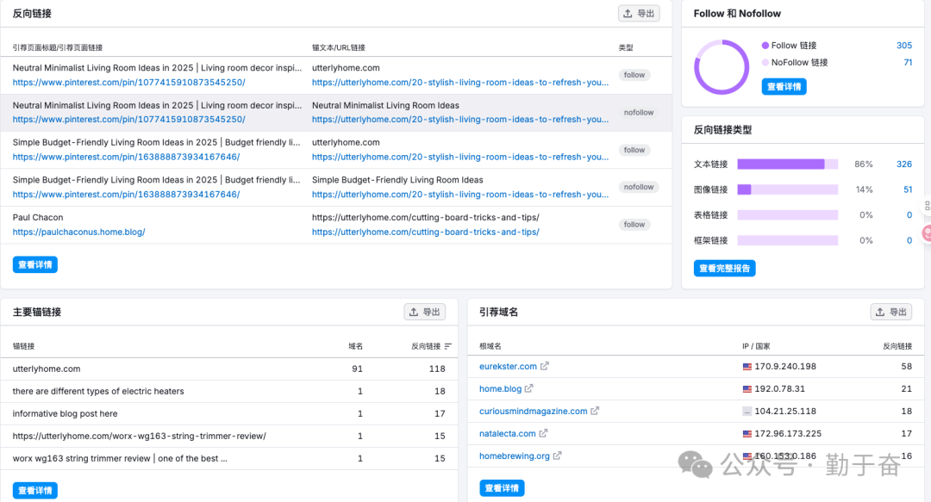This screenshot has width=931, height=502.
Task: View details under top anchors table
Action: [x=35, y=490]
